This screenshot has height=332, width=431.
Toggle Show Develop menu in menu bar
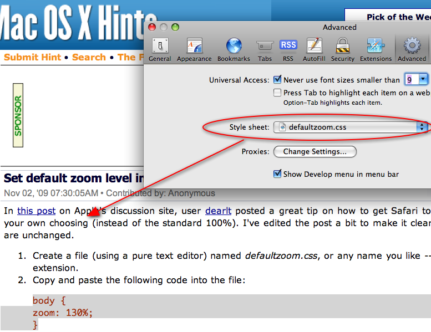(277, 174)
